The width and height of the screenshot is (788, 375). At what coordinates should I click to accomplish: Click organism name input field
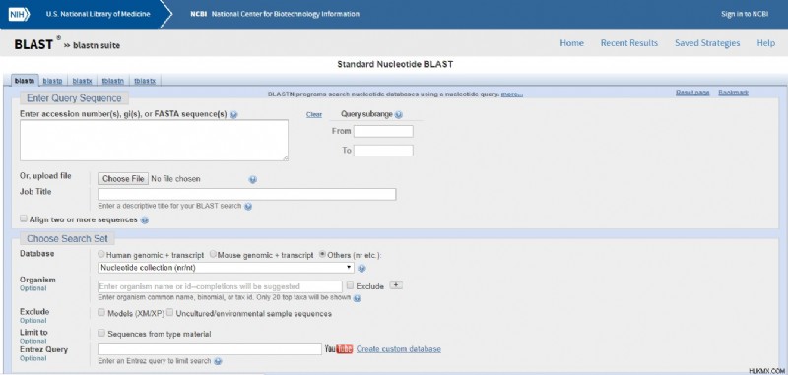click(x=220, y=286)
